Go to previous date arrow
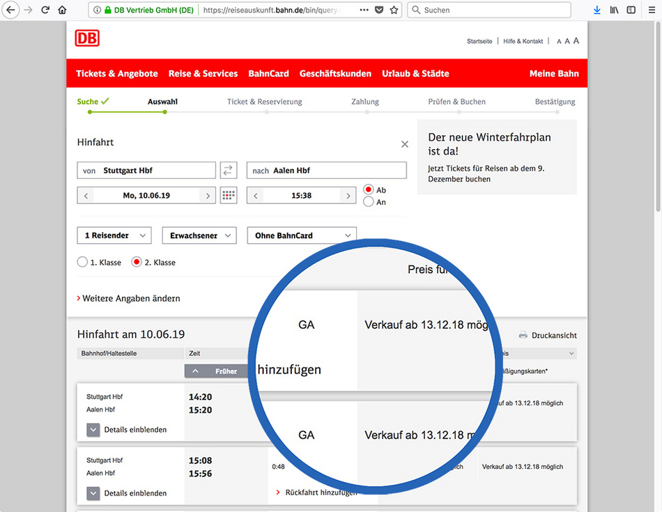The image size is (662, 512). 86,196
